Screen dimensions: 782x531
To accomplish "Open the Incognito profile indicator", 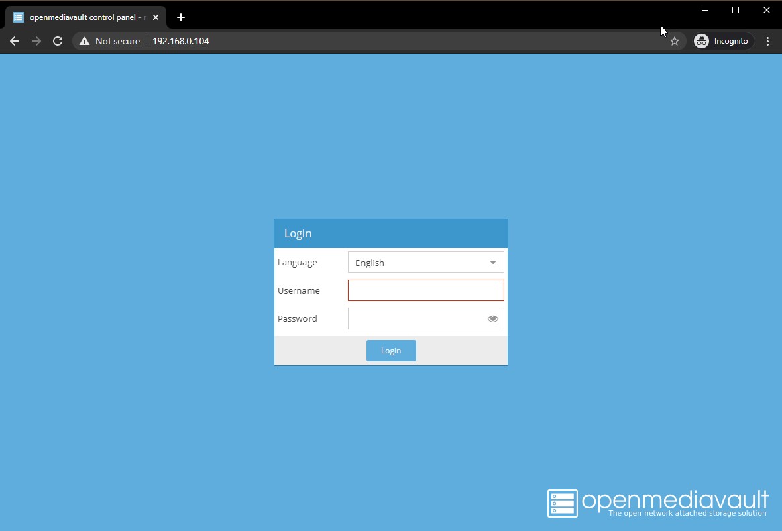I will pyautogui.click(x=722, y=41).
